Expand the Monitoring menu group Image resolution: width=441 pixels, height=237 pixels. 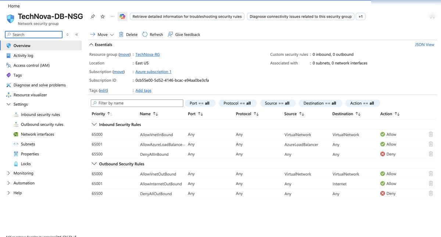tap(9, 173)
